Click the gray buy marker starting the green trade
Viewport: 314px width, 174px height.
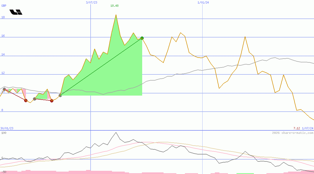click(60, 95)
